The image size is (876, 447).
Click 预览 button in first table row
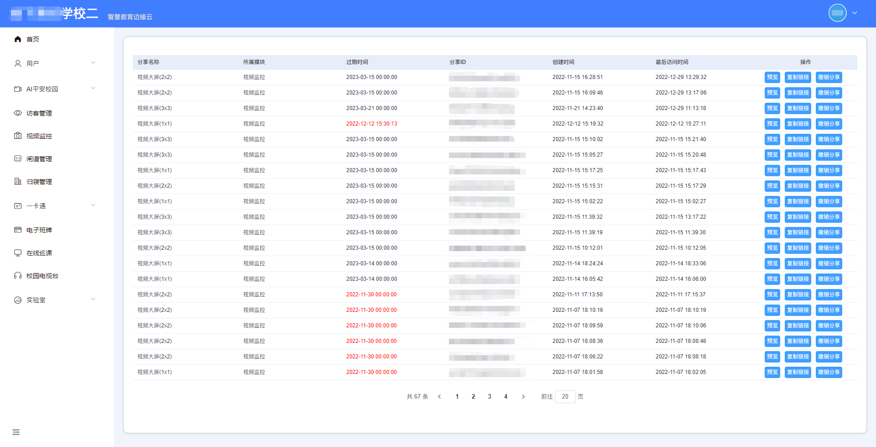(x=772, y=77)
